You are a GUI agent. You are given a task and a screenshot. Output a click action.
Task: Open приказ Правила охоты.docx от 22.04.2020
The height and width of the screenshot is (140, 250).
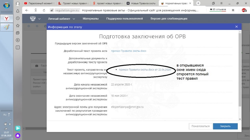[x=145, y=70]
